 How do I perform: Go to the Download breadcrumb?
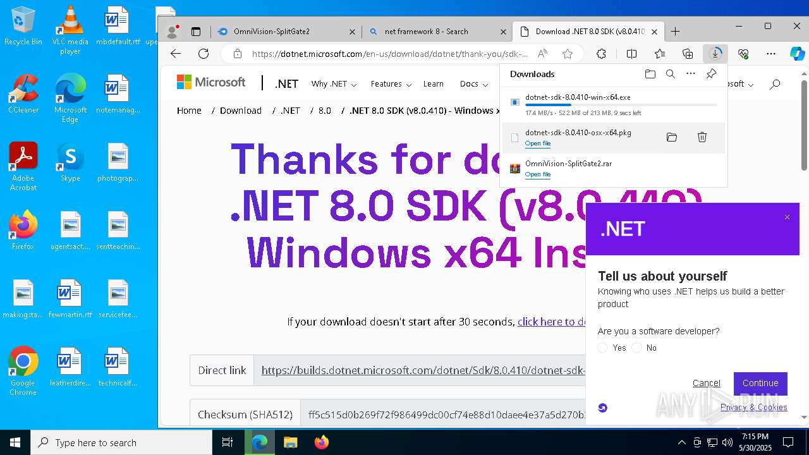point(240,111)
